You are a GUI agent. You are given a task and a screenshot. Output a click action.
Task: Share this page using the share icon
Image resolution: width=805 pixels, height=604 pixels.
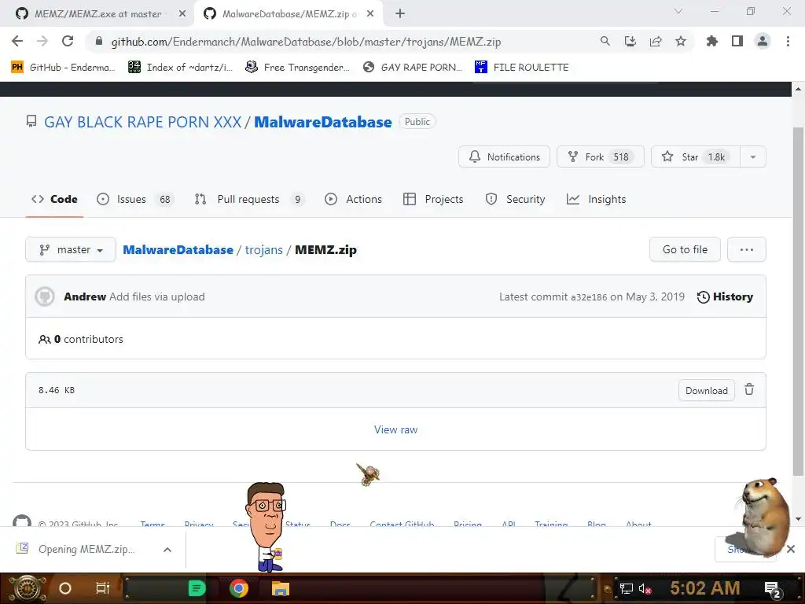656,41
